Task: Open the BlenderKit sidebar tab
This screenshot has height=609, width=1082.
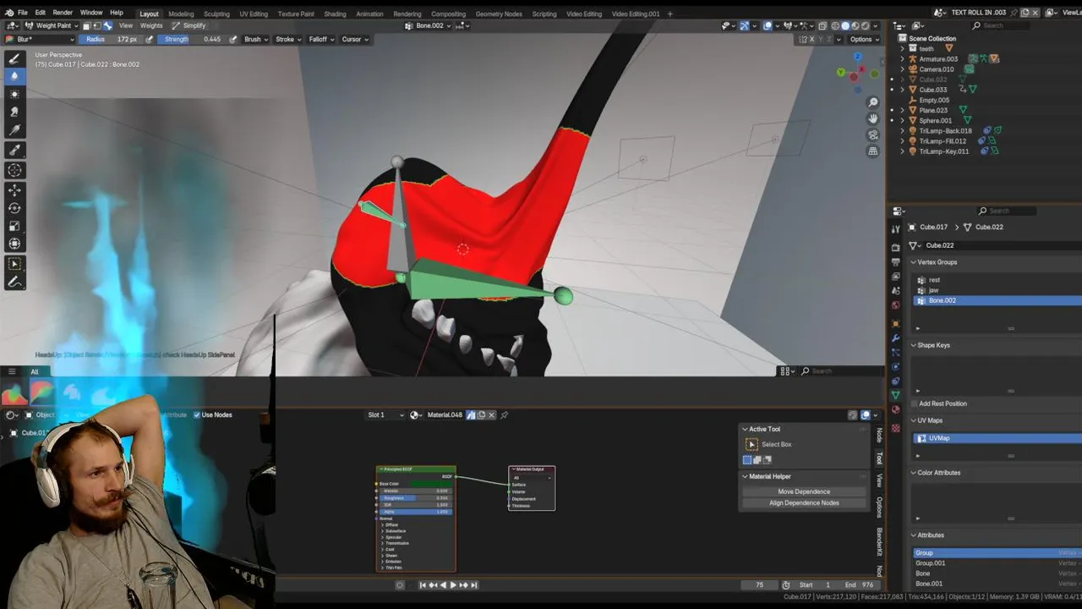Action: [x=879, y=542]
